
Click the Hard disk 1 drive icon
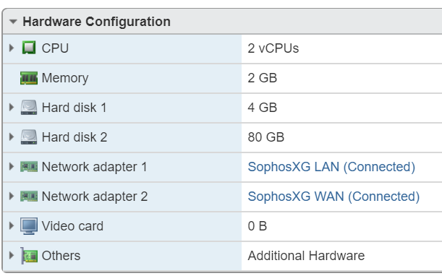[x=29, y=108]
